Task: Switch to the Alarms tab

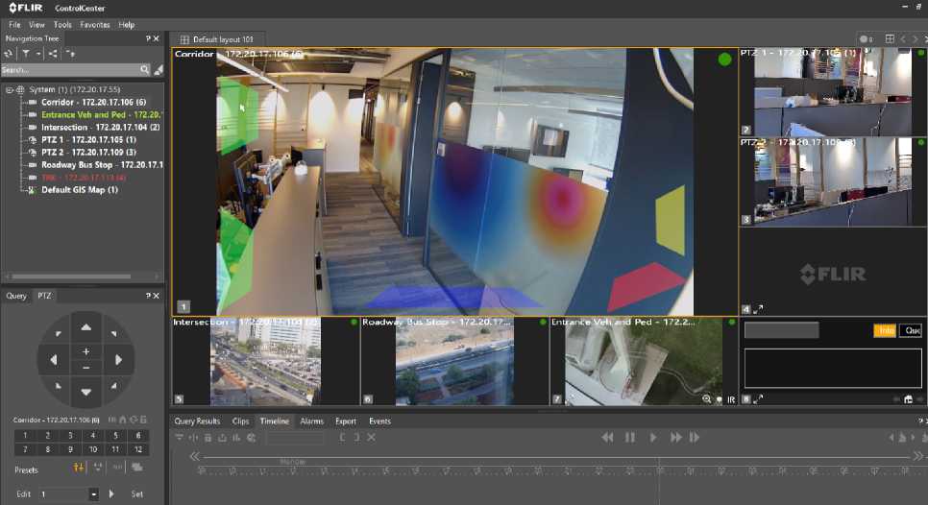Action: click(311, 421)
